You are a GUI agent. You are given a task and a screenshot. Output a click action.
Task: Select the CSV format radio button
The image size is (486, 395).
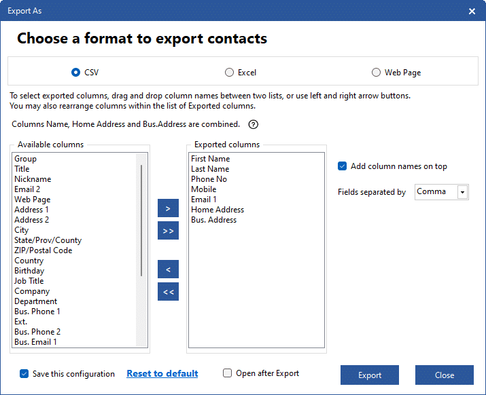(x=75, y=73)
